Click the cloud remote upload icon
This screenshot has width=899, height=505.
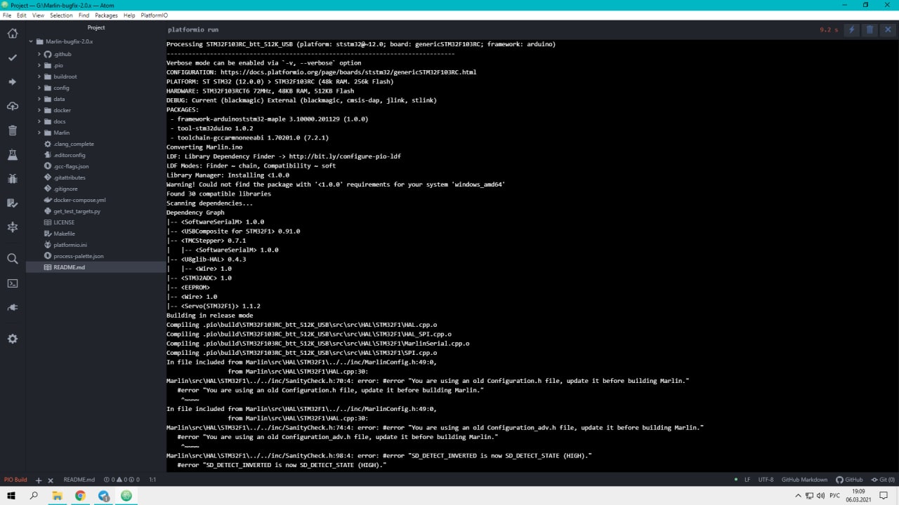13,106
